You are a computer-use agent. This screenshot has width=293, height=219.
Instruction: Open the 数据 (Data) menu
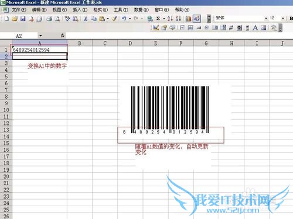pyautogui.click(x=141, y=9)
